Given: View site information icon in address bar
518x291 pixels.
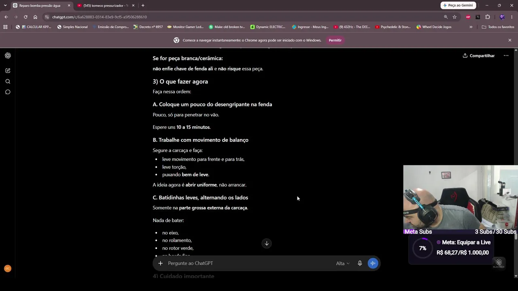Looking at the screenshot, I should (47, 17).
